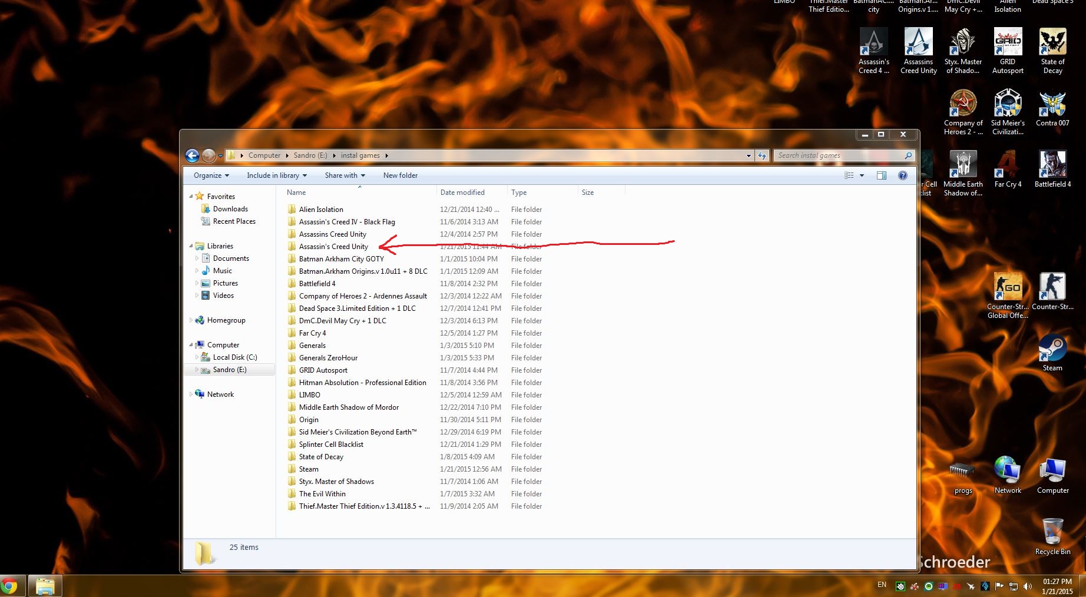Click the Steam desktop shortcut
This screenshot has width=1086, height=597.
click(1052, 352)
